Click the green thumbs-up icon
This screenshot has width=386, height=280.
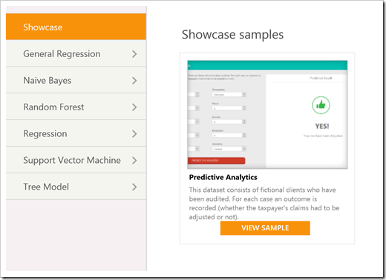(x=321, y=105)
